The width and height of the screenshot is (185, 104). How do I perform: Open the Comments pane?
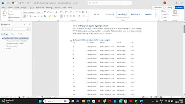tap(157, 8)
